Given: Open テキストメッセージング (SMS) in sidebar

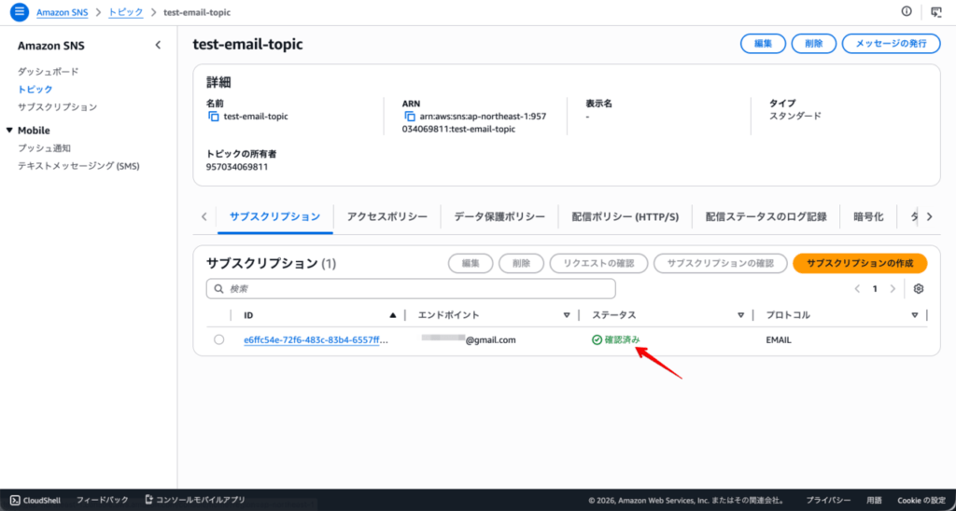Looking at the screenshot, I should [78, 166].
